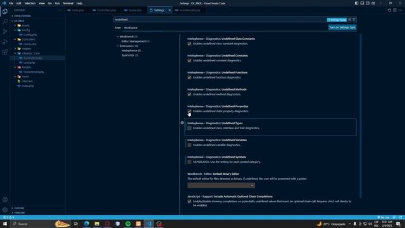Collapse the Config folder

pyautogui.click(x=15, y=30)
